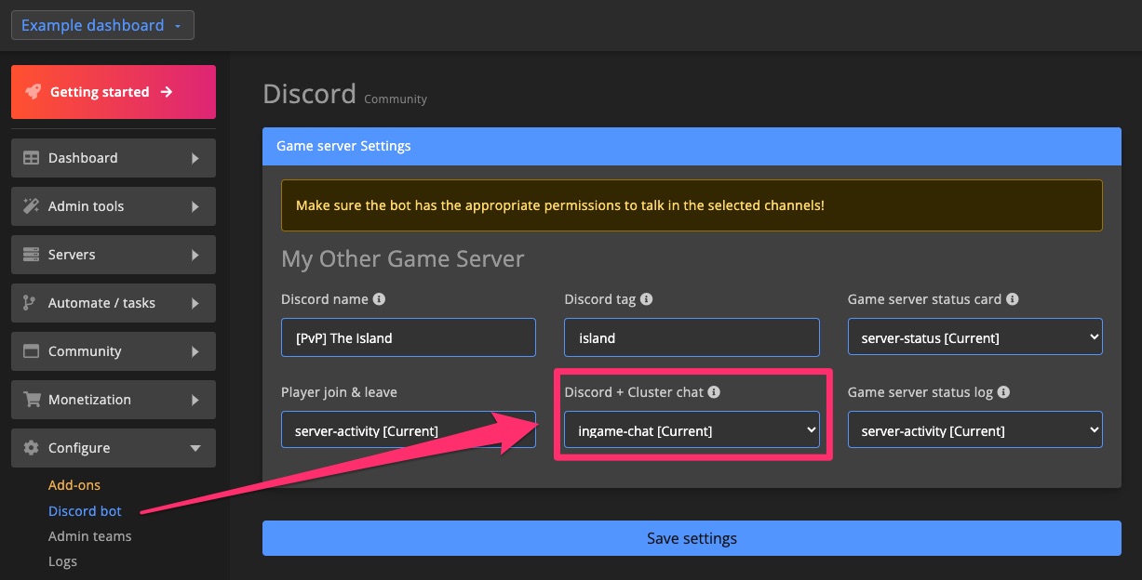The height and width of the screenshot is (580, 1142).
Task: Open the Player join & leave dropdown
Action: tap(408, 429)
